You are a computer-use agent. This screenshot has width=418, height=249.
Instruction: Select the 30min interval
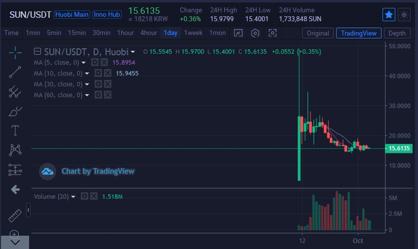(x=102, y=33)
